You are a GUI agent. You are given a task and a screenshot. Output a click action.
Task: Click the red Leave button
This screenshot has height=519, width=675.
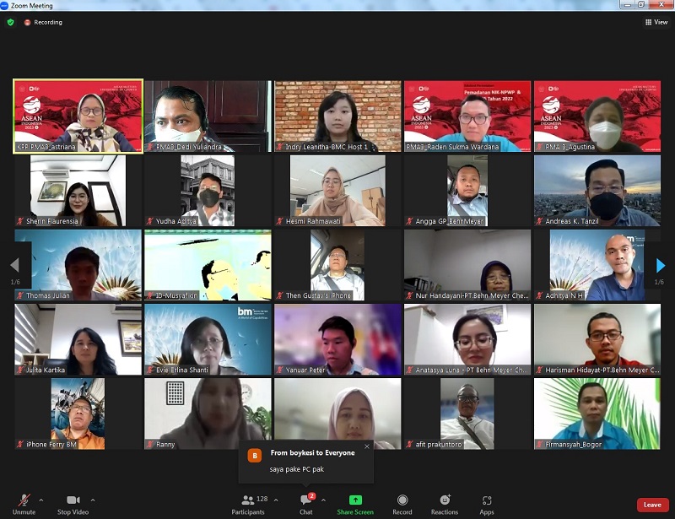[x=651, y=505]
